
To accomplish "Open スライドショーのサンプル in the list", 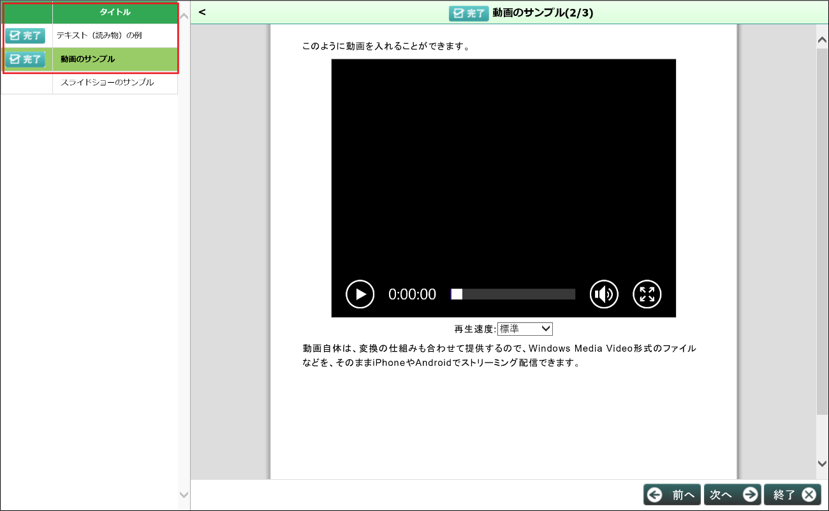I will pos(107,82).
